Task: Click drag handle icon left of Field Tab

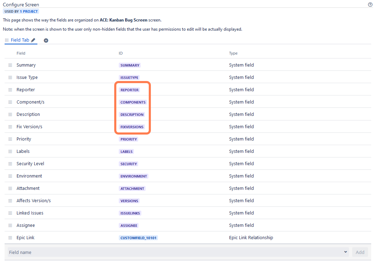Action: 7,40
